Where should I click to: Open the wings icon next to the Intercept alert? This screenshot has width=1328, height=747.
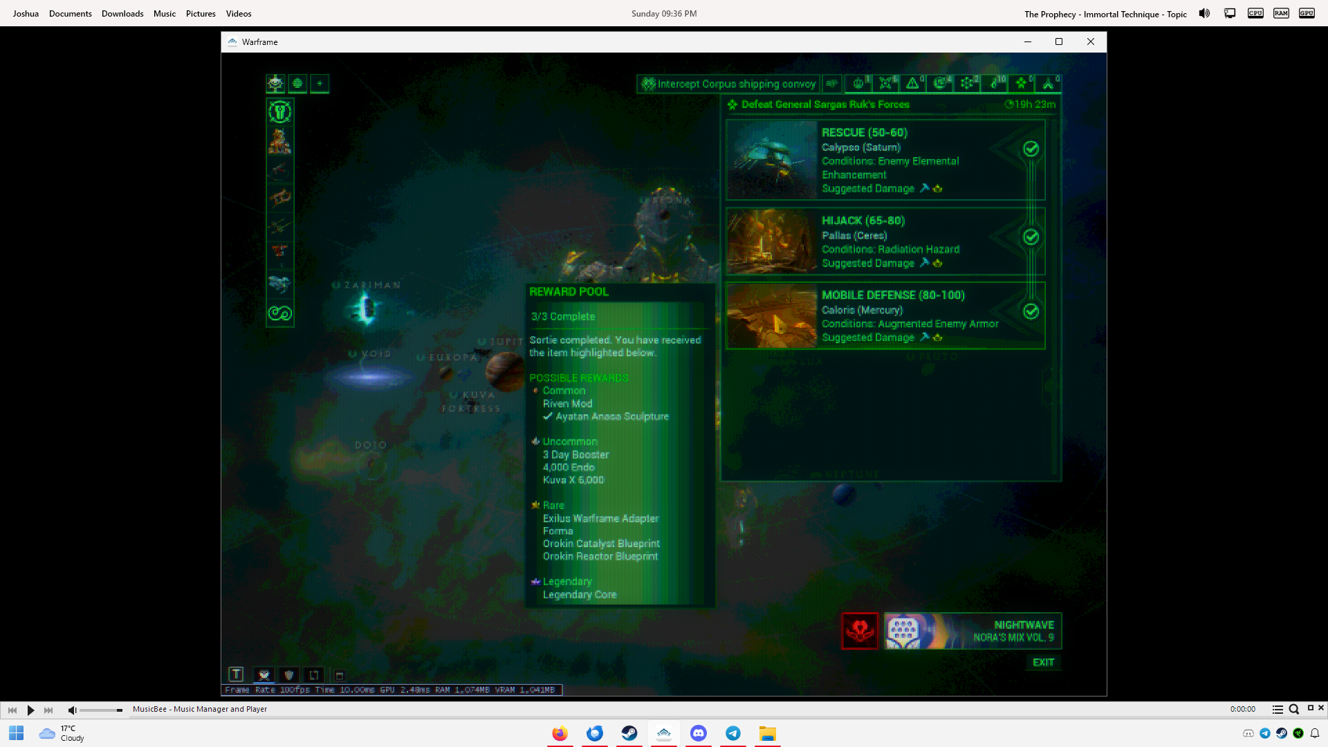(x=832, y=84)
